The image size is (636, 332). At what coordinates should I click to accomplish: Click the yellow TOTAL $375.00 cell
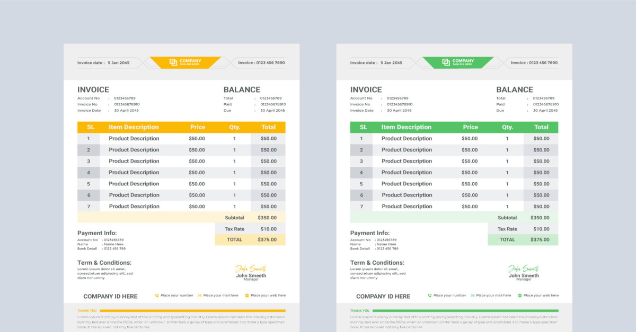point(250,239)
